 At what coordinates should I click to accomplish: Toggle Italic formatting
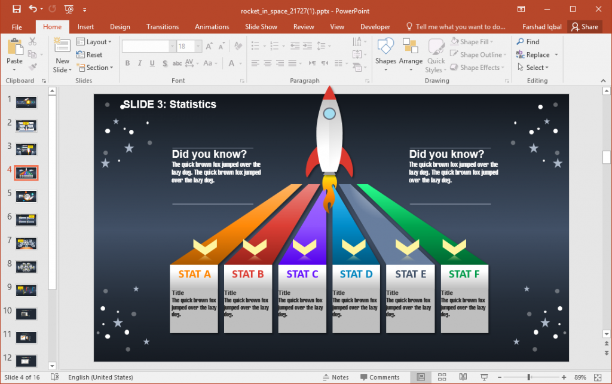point(139,63)
